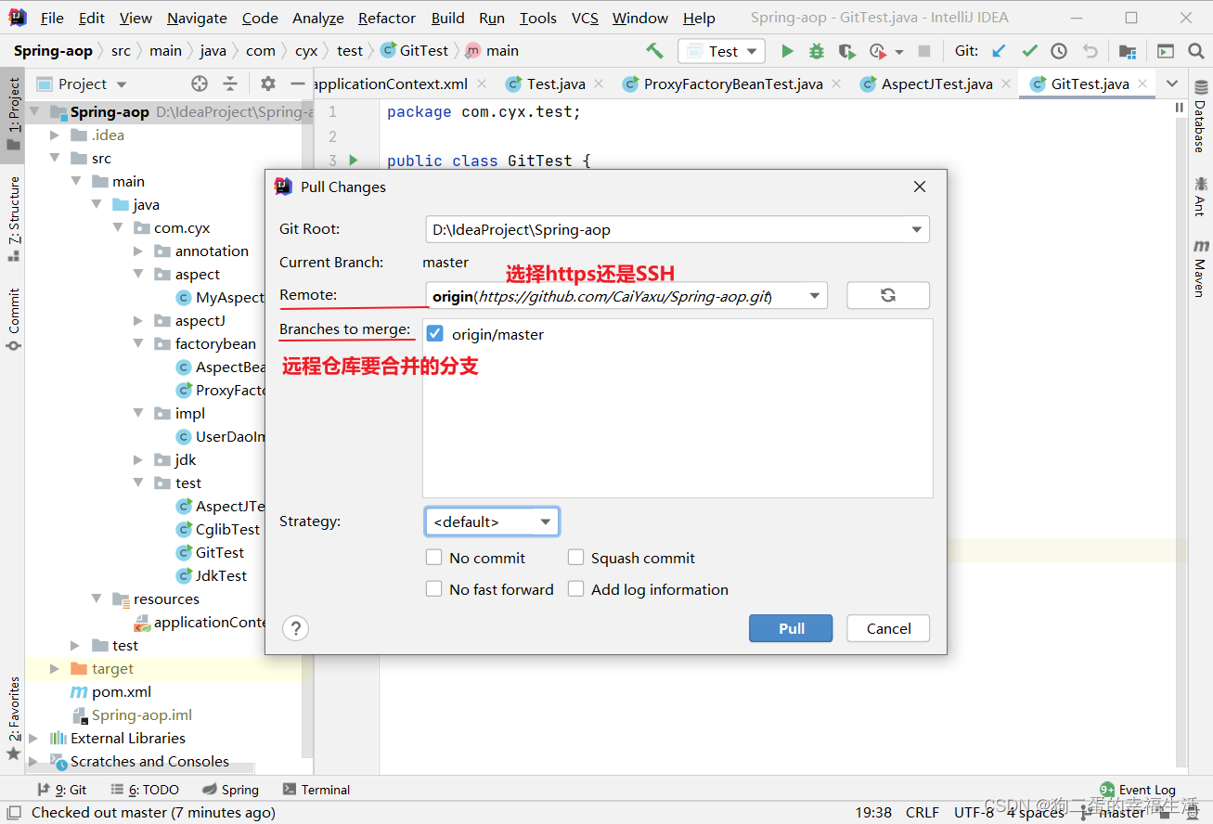
Task: Switch to the ProxyFactoryBeanTest.java tab
Action: coord(733,84)
